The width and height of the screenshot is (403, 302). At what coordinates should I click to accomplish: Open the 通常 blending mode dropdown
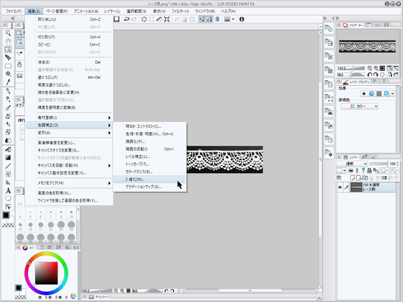351,163
